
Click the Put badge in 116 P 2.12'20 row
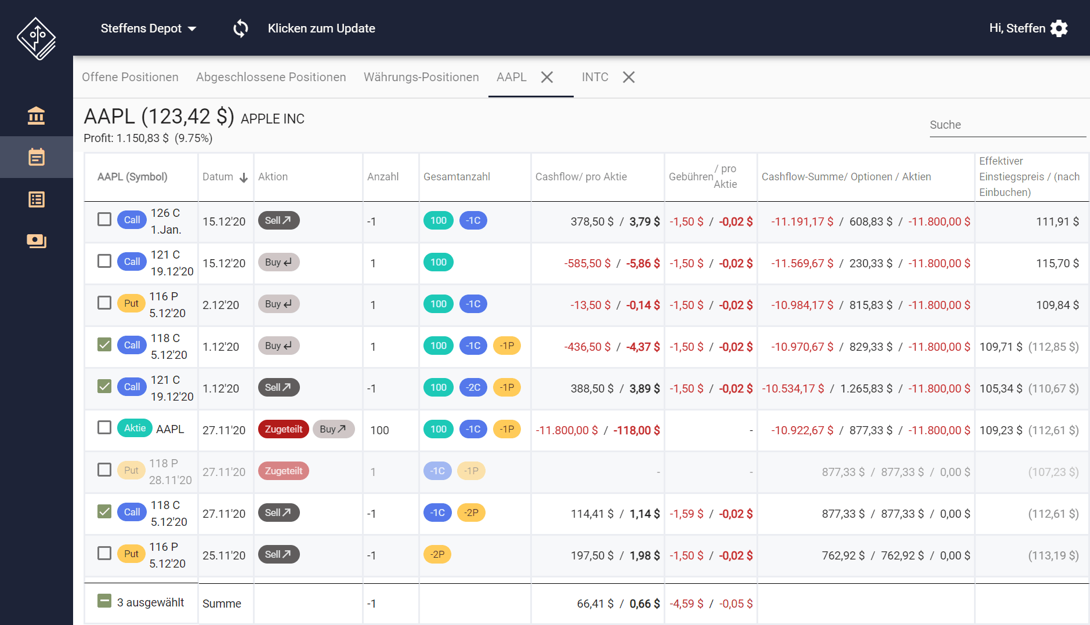131,303
